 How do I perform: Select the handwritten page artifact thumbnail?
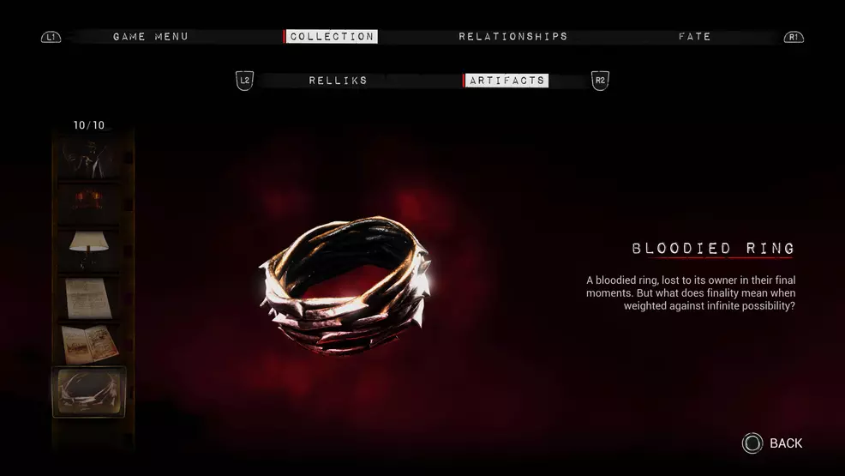[89, 298]
